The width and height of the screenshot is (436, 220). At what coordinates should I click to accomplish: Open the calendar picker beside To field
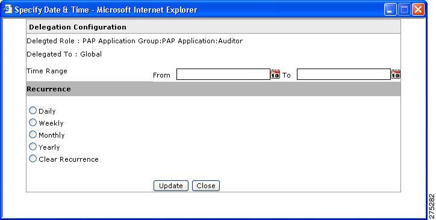tap(396, 74)
